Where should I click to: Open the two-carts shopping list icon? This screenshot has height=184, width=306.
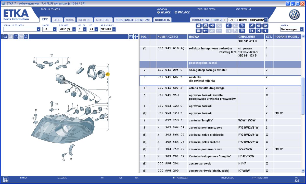tap(242, 26)
